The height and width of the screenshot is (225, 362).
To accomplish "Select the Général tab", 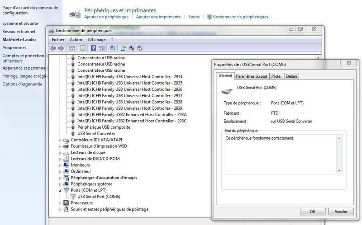I will 225,75.
